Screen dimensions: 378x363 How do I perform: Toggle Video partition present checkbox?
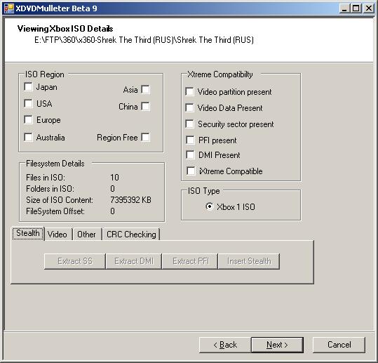point(190,91)
